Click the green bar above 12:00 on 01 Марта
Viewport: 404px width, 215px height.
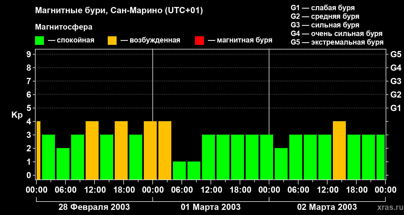coord(208,157)
